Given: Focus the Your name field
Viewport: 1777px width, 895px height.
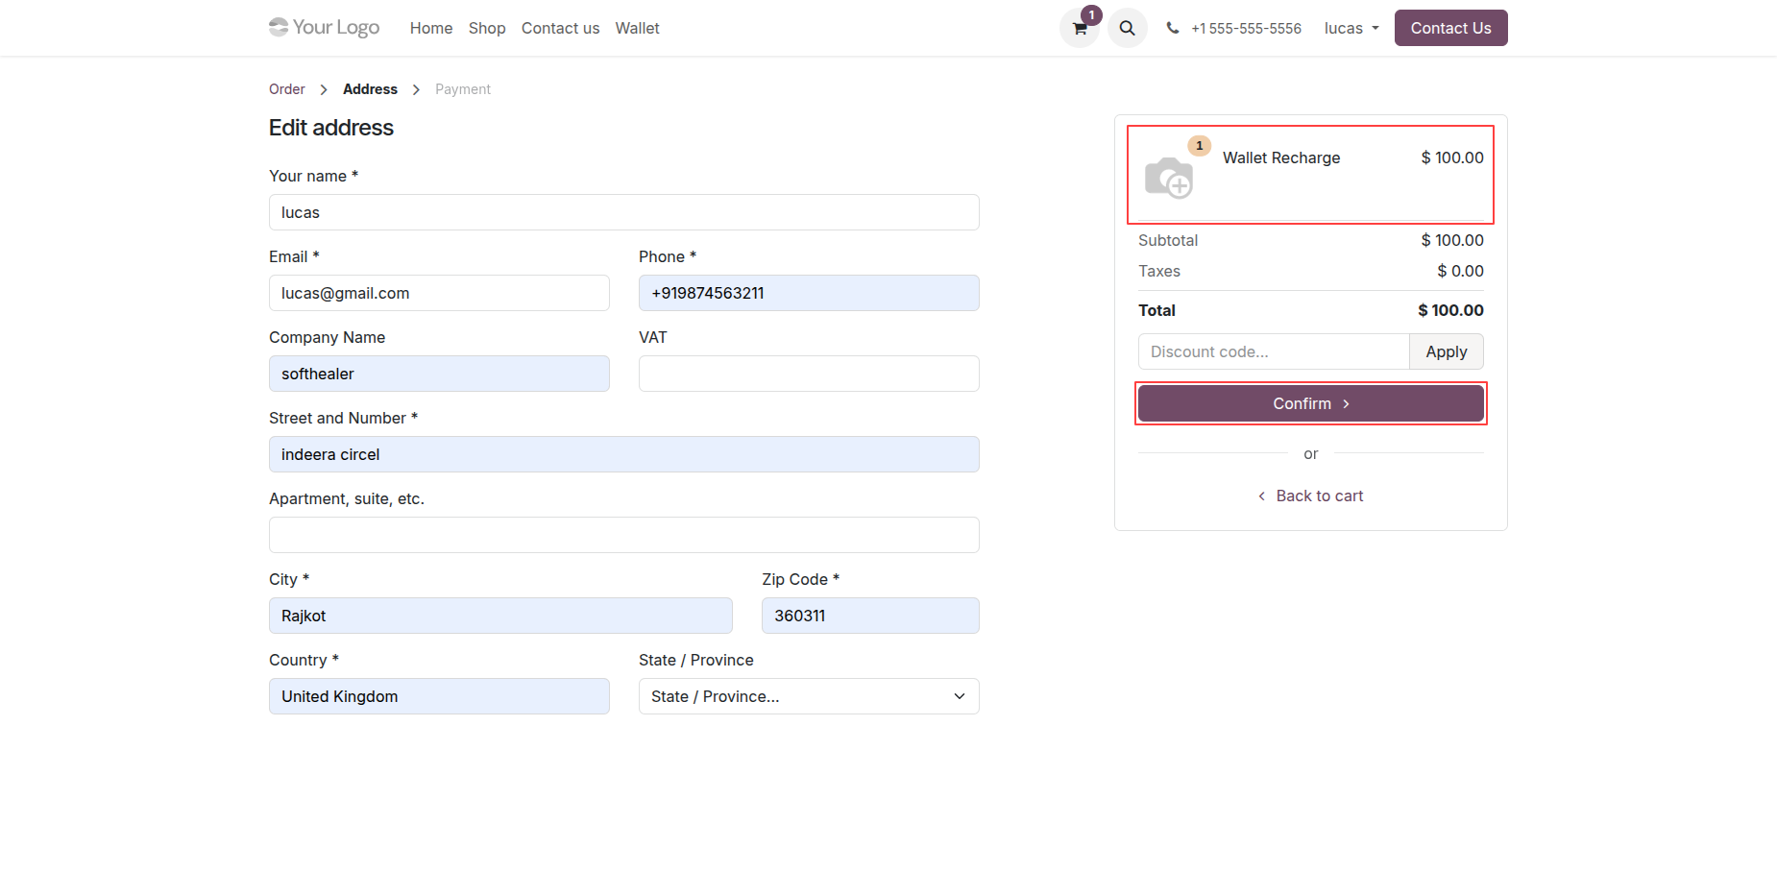Looking at the screenshot, I should pos(624,212).
